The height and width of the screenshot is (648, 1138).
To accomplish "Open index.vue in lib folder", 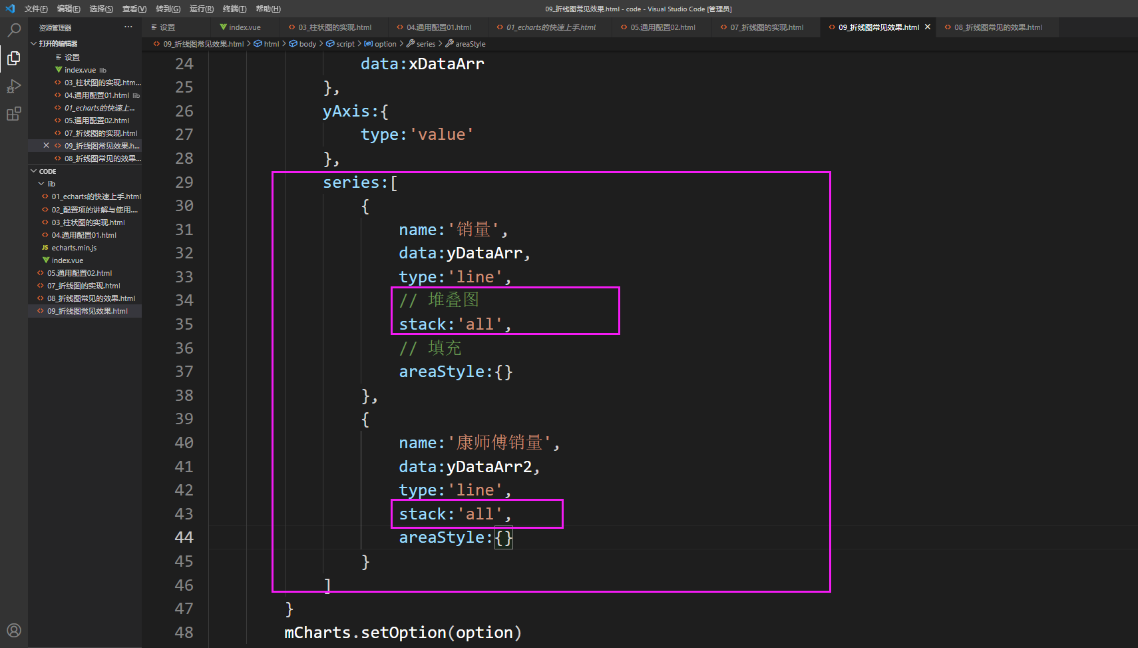I will click(x=85, y=260).
